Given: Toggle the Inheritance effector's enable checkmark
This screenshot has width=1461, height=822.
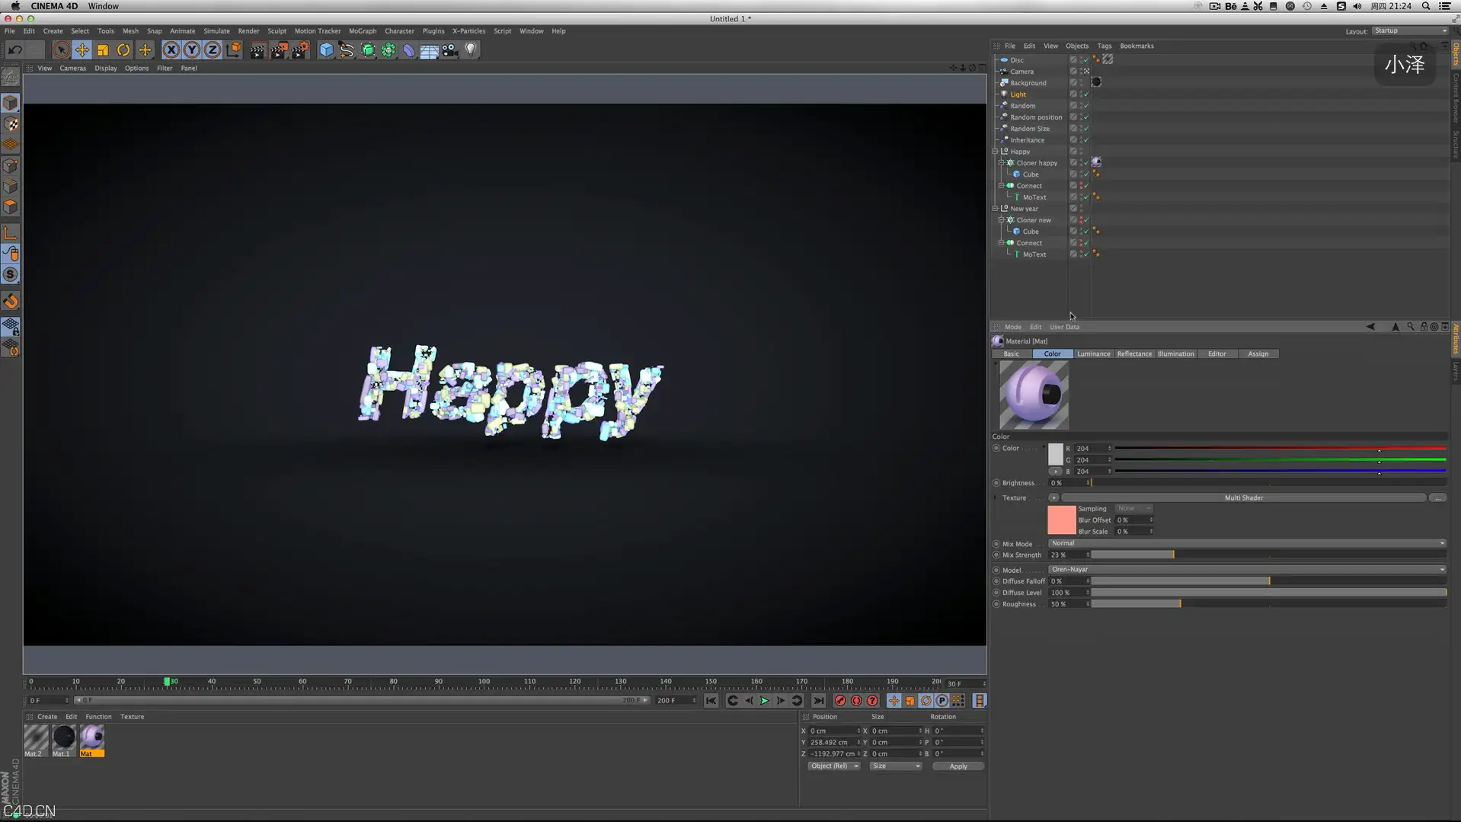Looking at the screenshot, I should coord(1086,140).
